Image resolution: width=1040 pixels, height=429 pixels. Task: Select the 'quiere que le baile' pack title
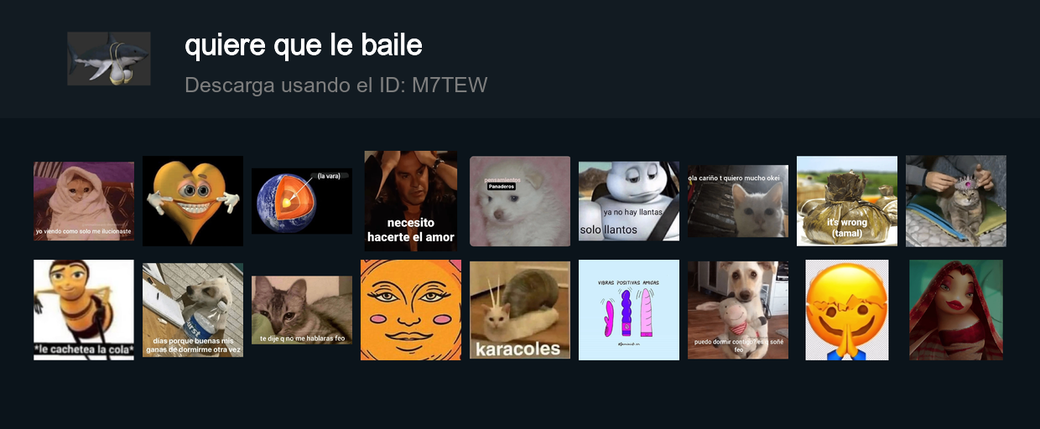(304, 45)
